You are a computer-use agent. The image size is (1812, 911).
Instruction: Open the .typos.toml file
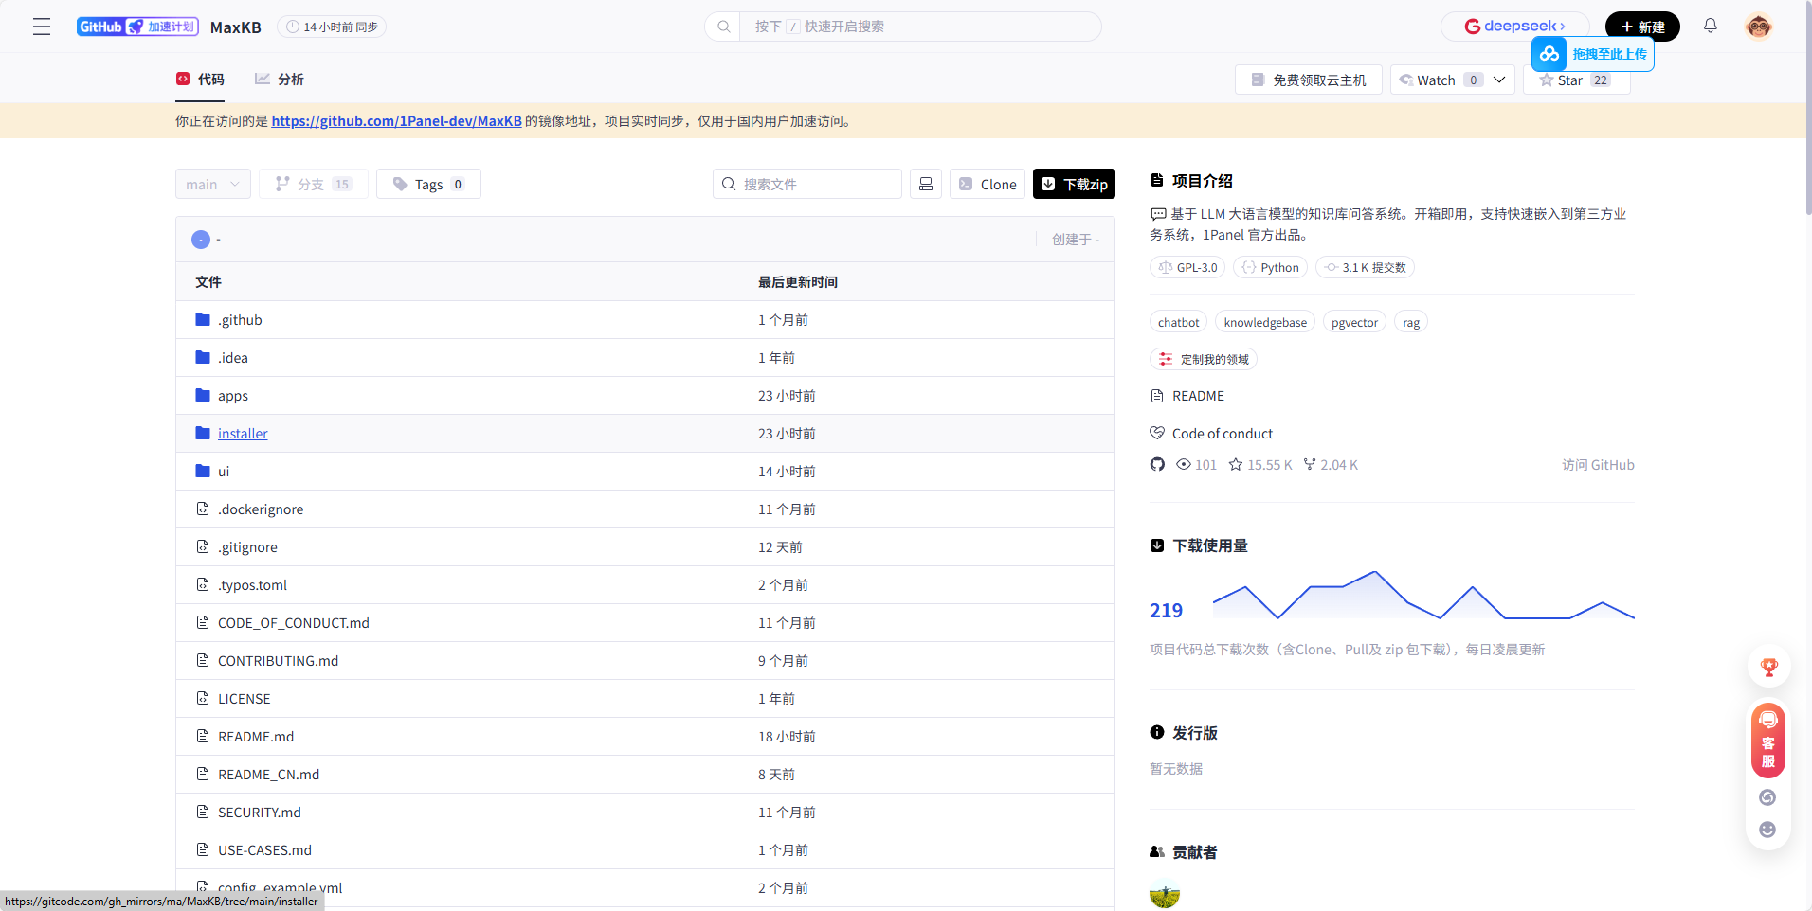[x=252, y=585]
